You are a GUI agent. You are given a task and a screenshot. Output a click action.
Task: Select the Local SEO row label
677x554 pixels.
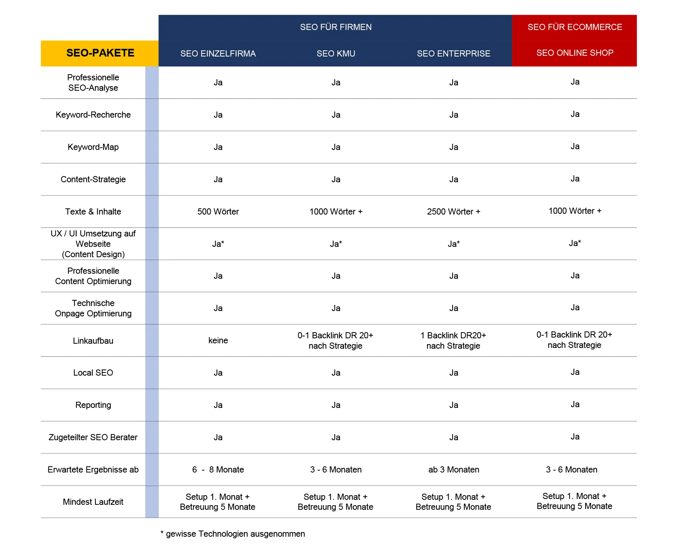click(x=93, y=373)
